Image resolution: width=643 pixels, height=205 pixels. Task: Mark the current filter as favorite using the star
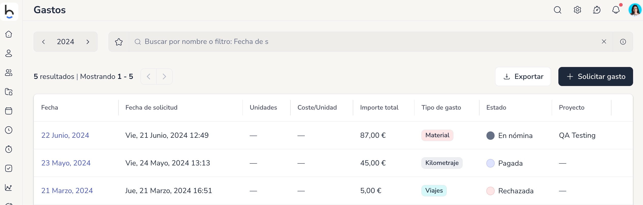pos(119,42)
